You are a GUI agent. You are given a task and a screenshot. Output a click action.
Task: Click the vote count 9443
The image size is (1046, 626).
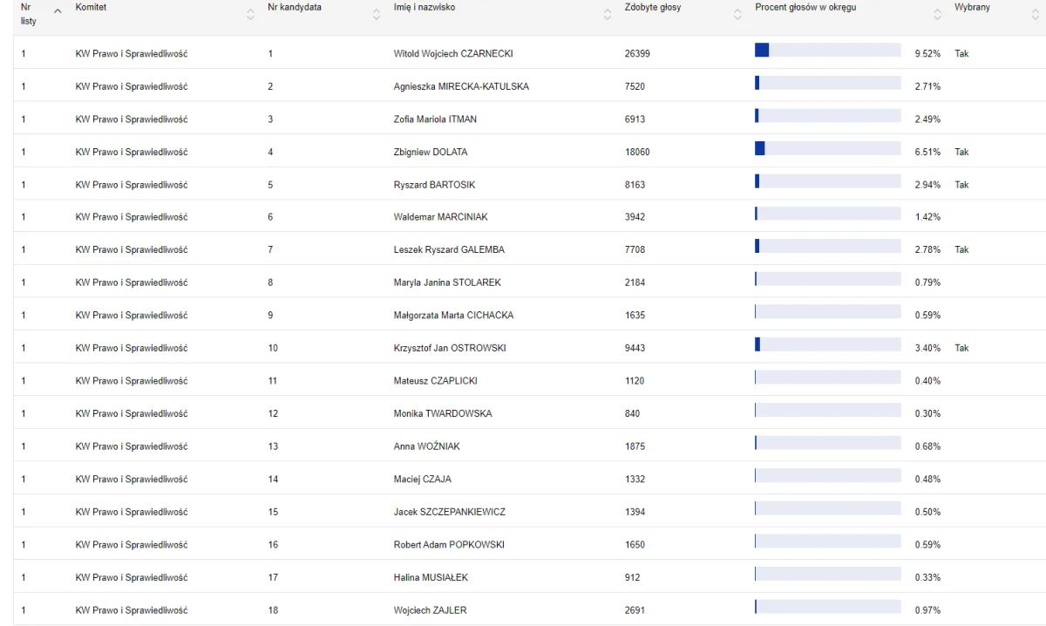[x=635, y=348]
